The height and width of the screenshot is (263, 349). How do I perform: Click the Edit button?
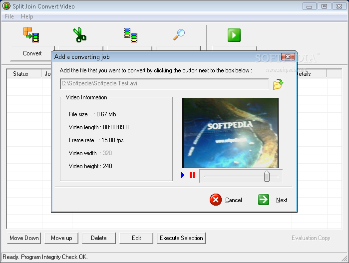click(x=136, y=238)
